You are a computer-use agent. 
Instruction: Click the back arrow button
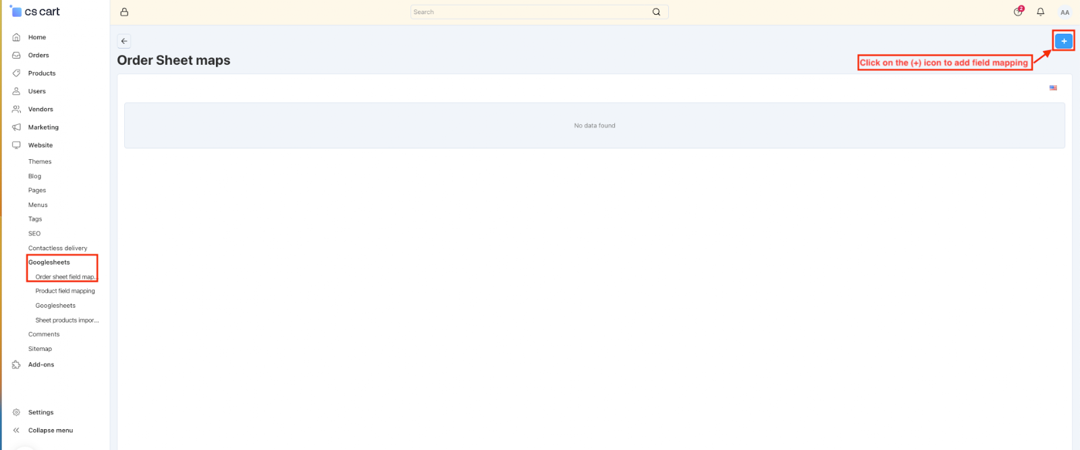pos(124,41)
